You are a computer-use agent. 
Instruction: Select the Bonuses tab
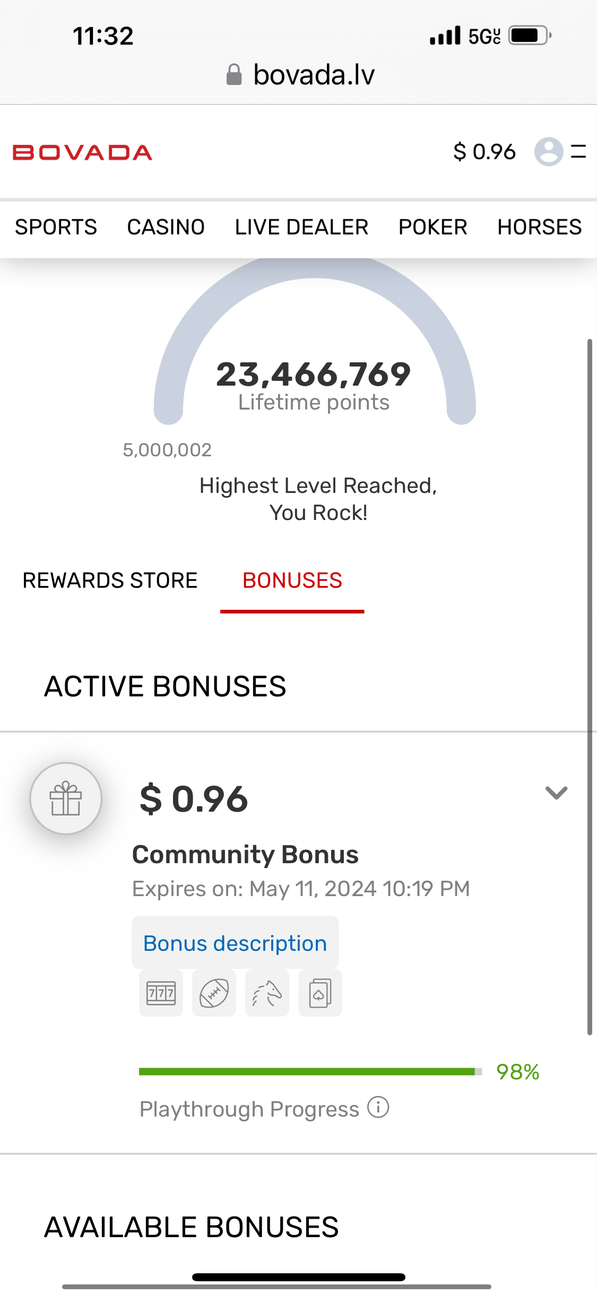click(x=292, y=580)
